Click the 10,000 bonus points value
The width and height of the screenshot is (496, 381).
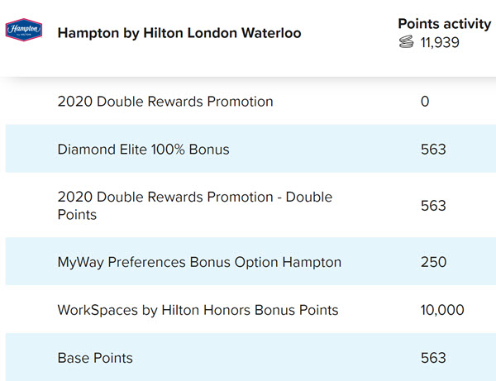(442, 310)
